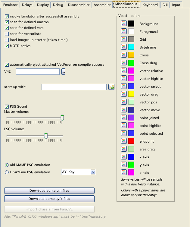Switch to the Disassembler tab
The width and height of the screenshot is (190, 227).
pyautogui.click(x=79, y=5)
